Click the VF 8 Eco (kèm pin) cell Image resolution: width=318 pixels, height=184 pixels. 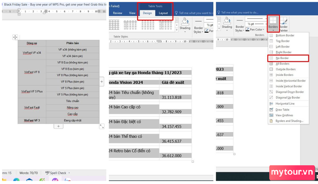73,69
